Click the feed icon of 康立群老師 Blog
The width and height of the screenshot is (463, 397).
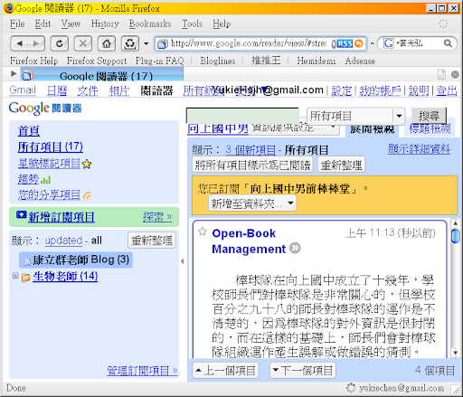(27, 260)
